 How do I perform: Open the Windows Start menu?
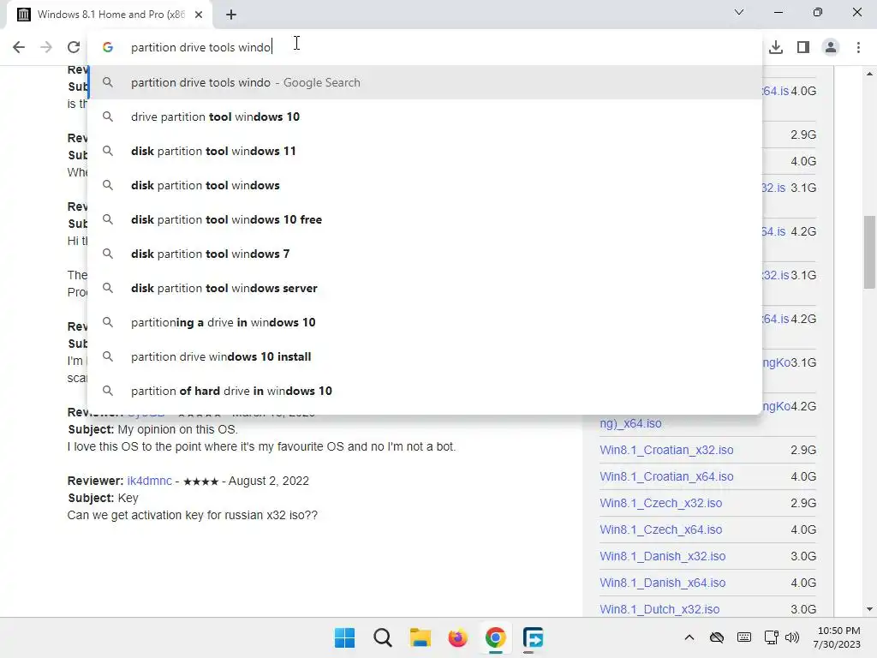click(x=344, y=637)
